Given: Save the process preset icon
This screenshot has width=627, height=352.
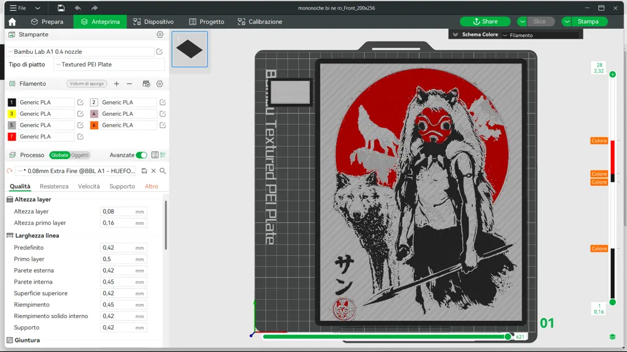Looking at the screenshot, I should 144,171.
